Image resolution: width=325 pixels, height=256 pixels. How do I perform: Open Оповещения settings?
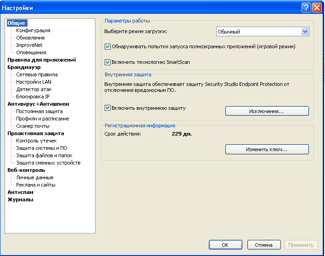[x=31, y=52]
